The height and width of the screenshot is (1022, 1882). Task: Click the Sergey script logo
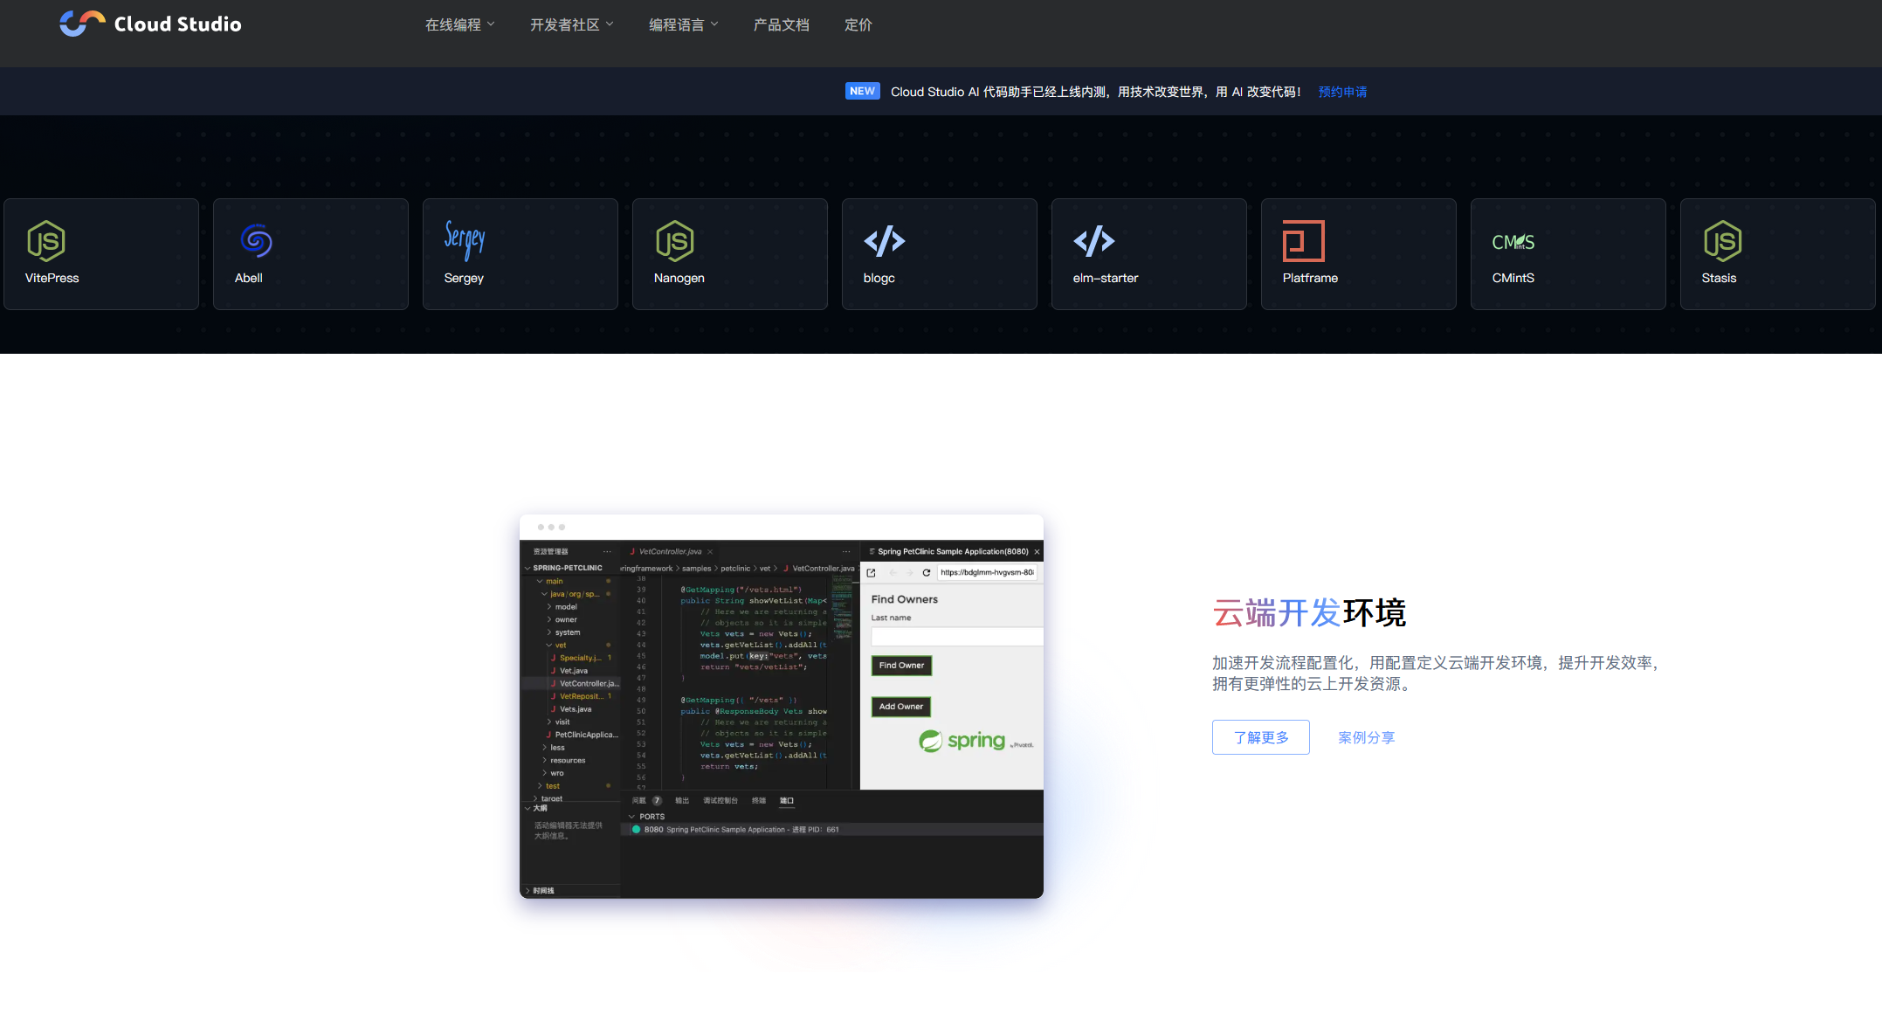(x=465, y=239)
